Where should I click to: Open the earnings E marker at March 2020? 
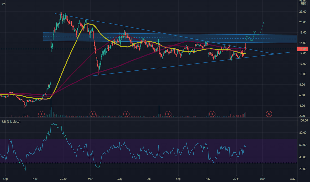click(93, 114)
